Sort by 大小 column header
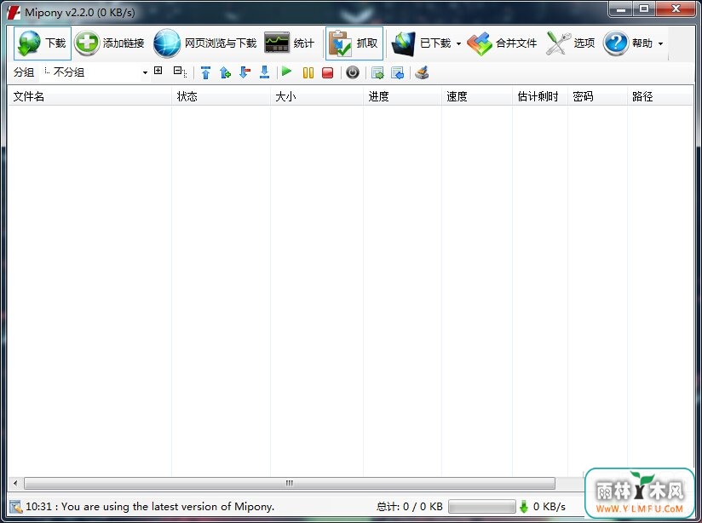This screenshot has width=702, height=523. pos(317,96)
